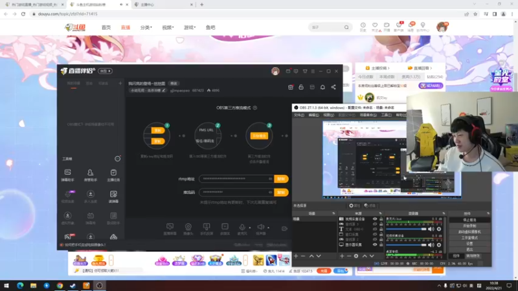Expand the 游戏 dropdown in the Douyu nav
Screen dimensions: 518x291
coord(190,27)
